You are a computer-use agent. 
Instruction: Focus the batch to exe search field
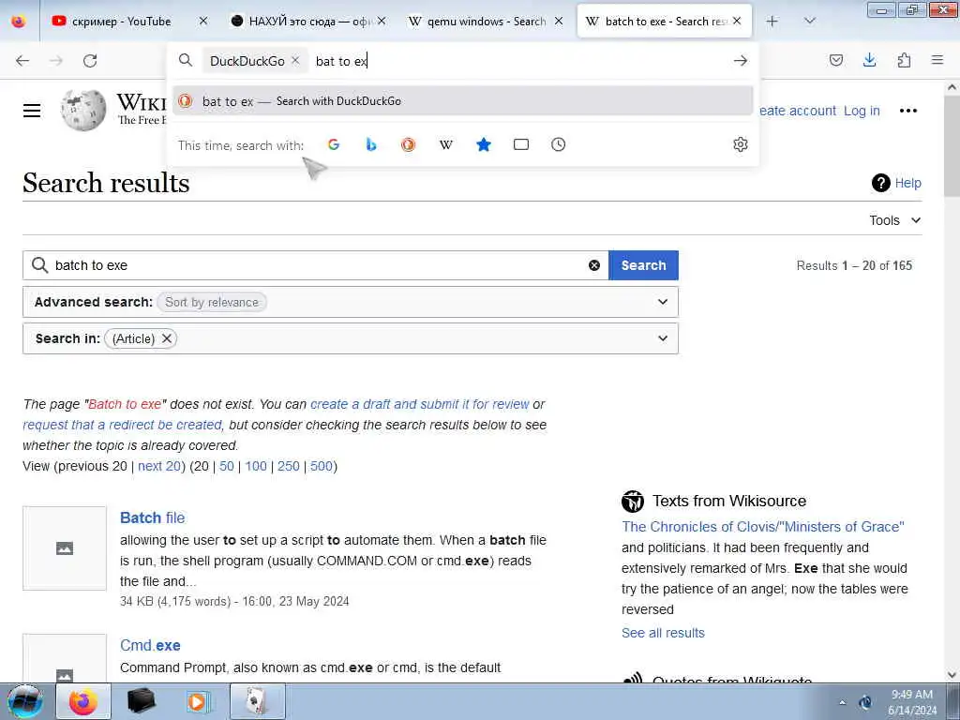pos(315,265)
